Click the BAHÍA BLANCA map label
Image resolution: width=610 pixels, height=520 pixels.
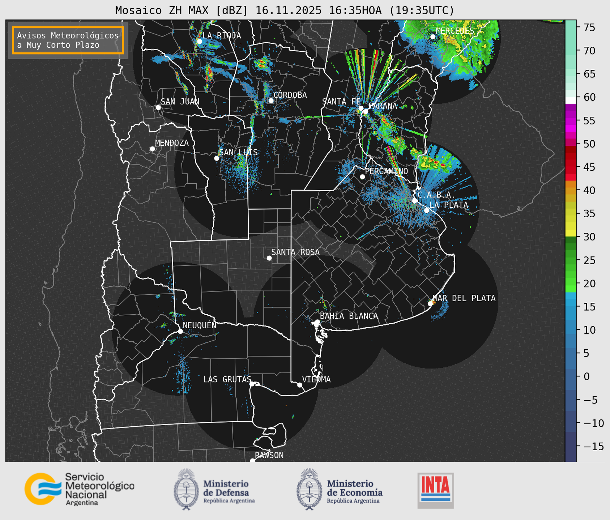coord(349,316)
